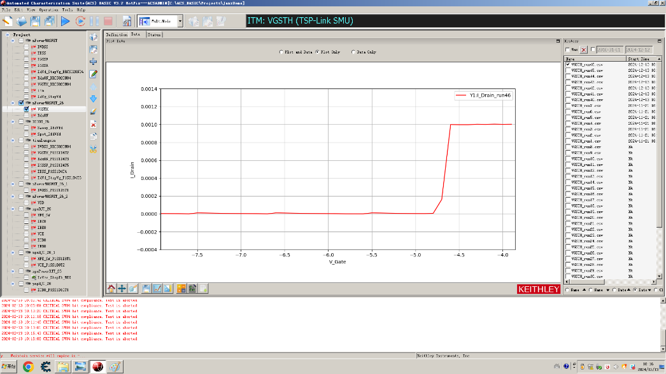Image resolution: width=666 pixels, height=374 pixels.
Task: Pause the test via the pause icon
Action: (94, 21)
